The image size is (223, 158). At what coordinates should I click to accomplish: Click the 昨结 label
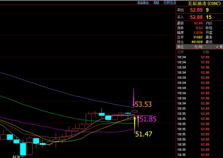tap(209, 28)
